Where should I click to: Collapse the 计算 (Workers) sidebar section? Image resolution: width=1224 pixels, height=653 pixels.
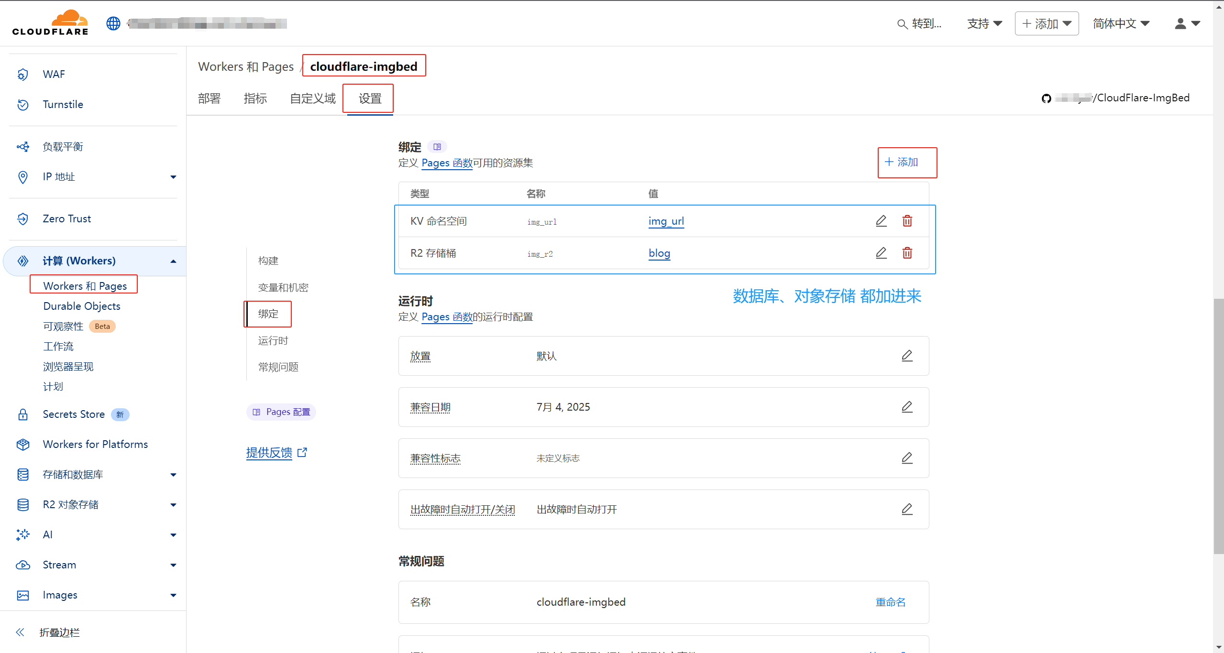pyautogui.click(x=173, y=261)
